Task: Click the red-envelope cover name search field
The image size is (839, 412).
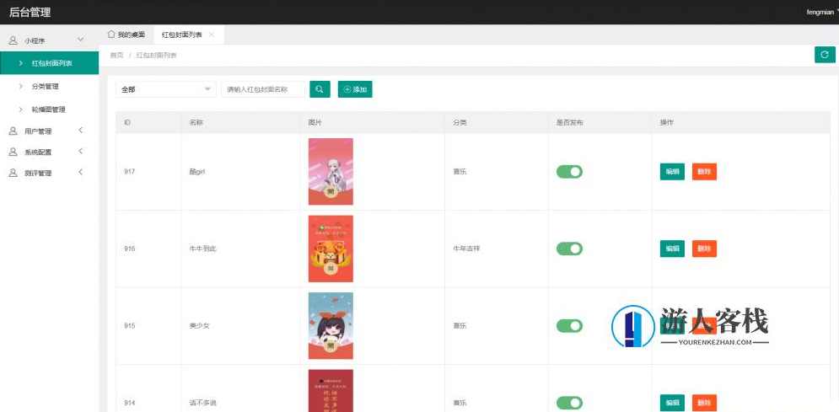Action: click(x=262, y=89)
